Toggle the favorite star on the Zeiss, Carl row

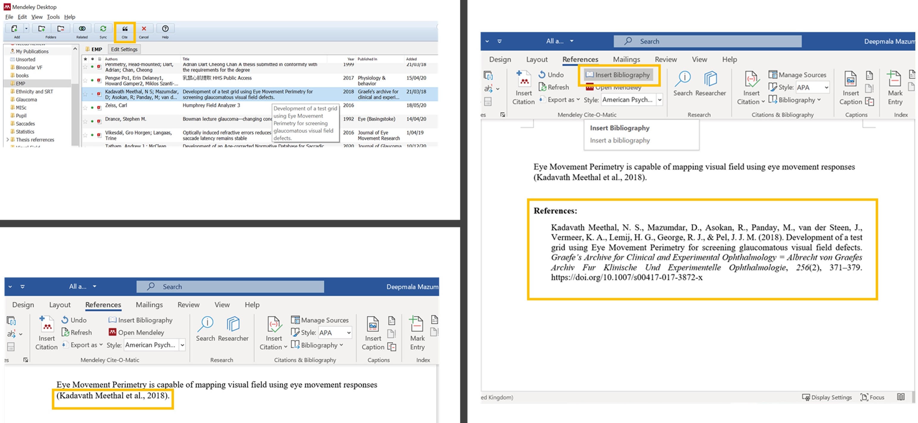pyautogui.click(x=85, y=107)
